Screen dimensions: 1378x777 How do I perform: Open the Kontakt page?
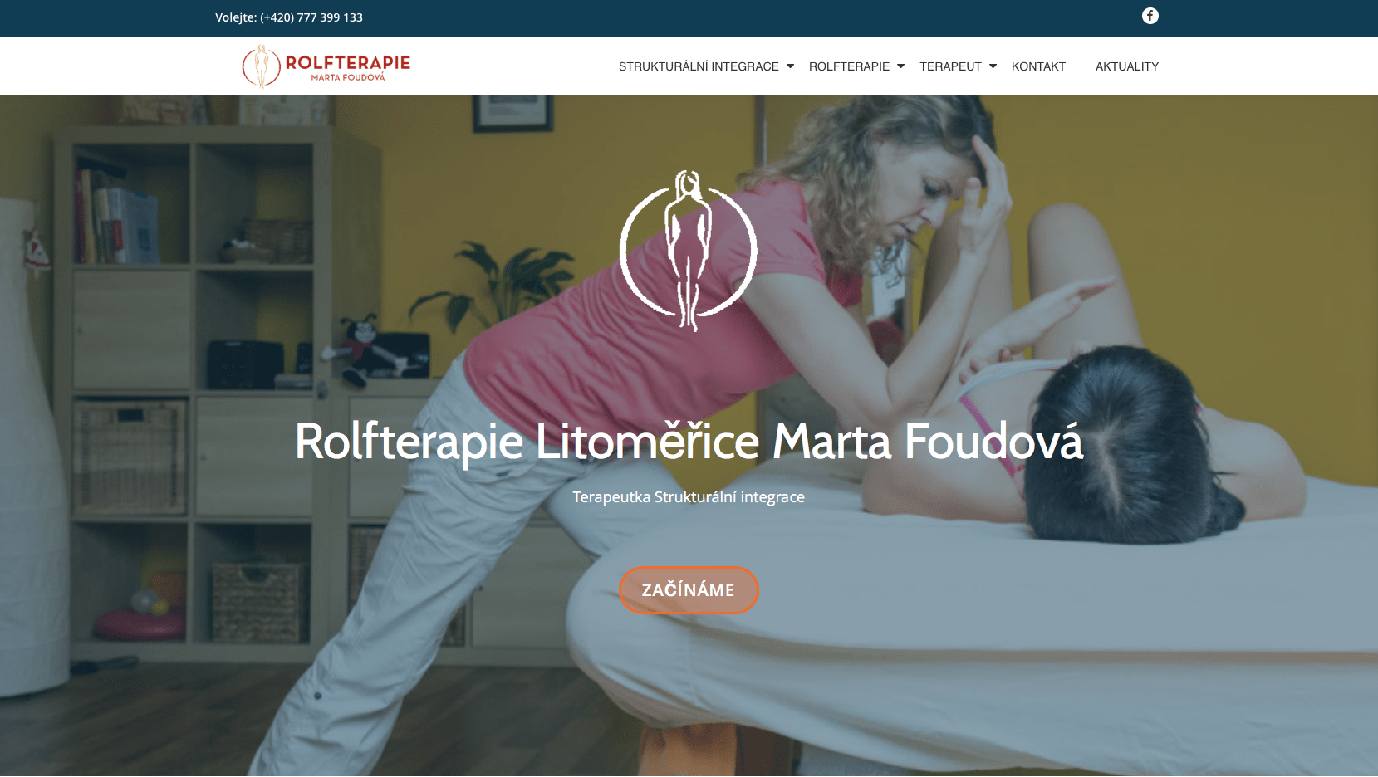[1038, 66]
